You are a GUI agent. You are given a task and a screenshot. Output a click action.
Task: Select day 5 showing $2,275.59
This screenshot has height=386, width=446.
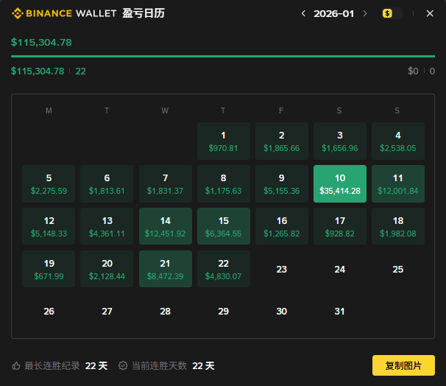tap(49, 183)
